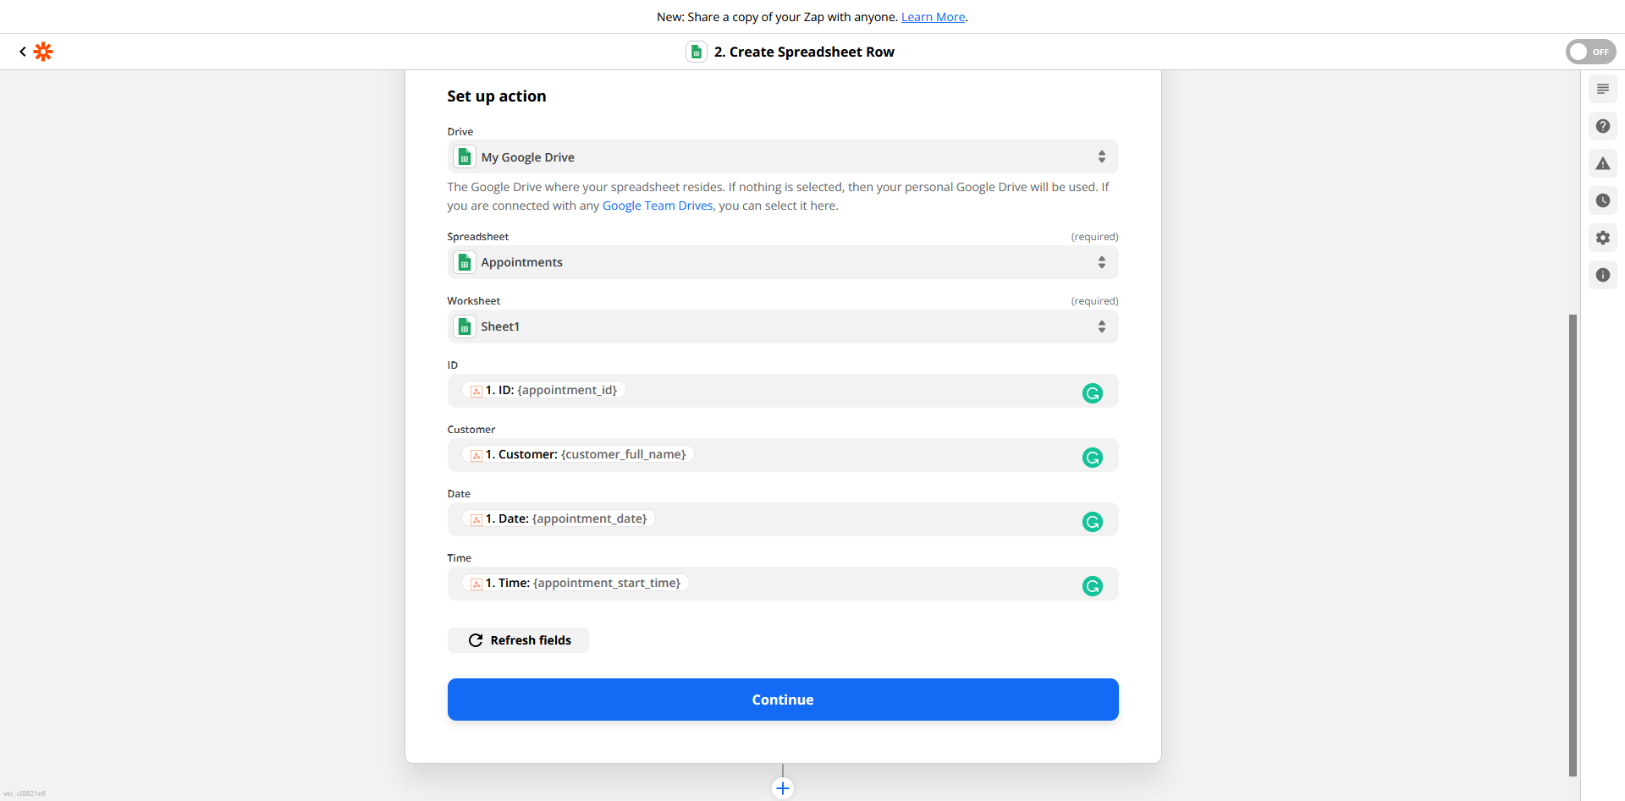Image resolution: width=1625 pixels, height=801 pixels.
Task: Click the Grammarly icon in the ID field
Action: (x=1093, y=393)
